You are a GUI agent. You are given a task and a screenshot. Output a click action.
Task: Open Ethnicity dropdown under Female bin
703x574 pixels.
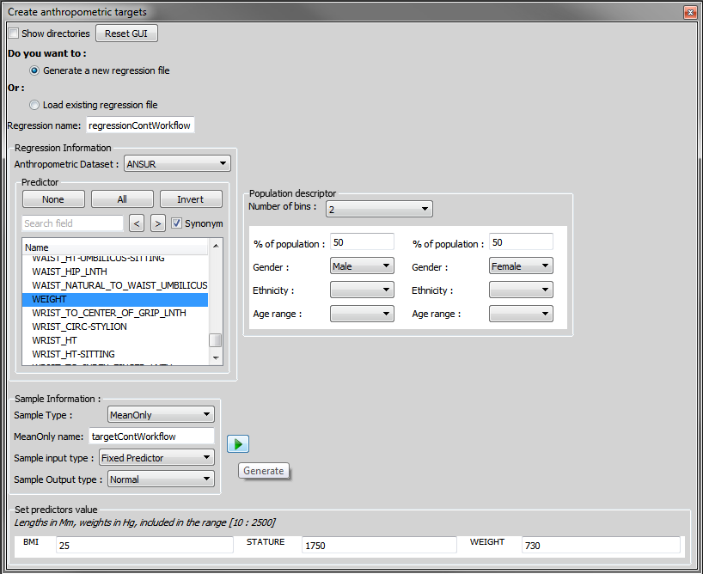[x=521, y=290]
